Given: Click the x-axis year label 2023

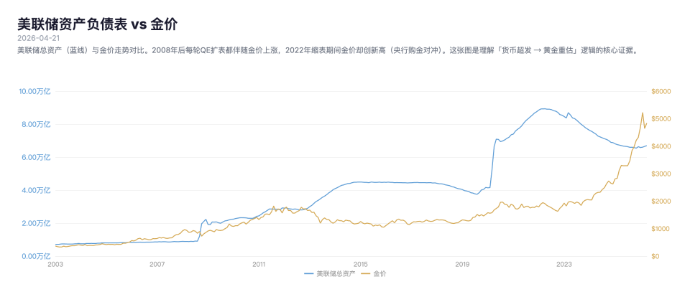Looking at the screenshot, I should pos(563,265).
